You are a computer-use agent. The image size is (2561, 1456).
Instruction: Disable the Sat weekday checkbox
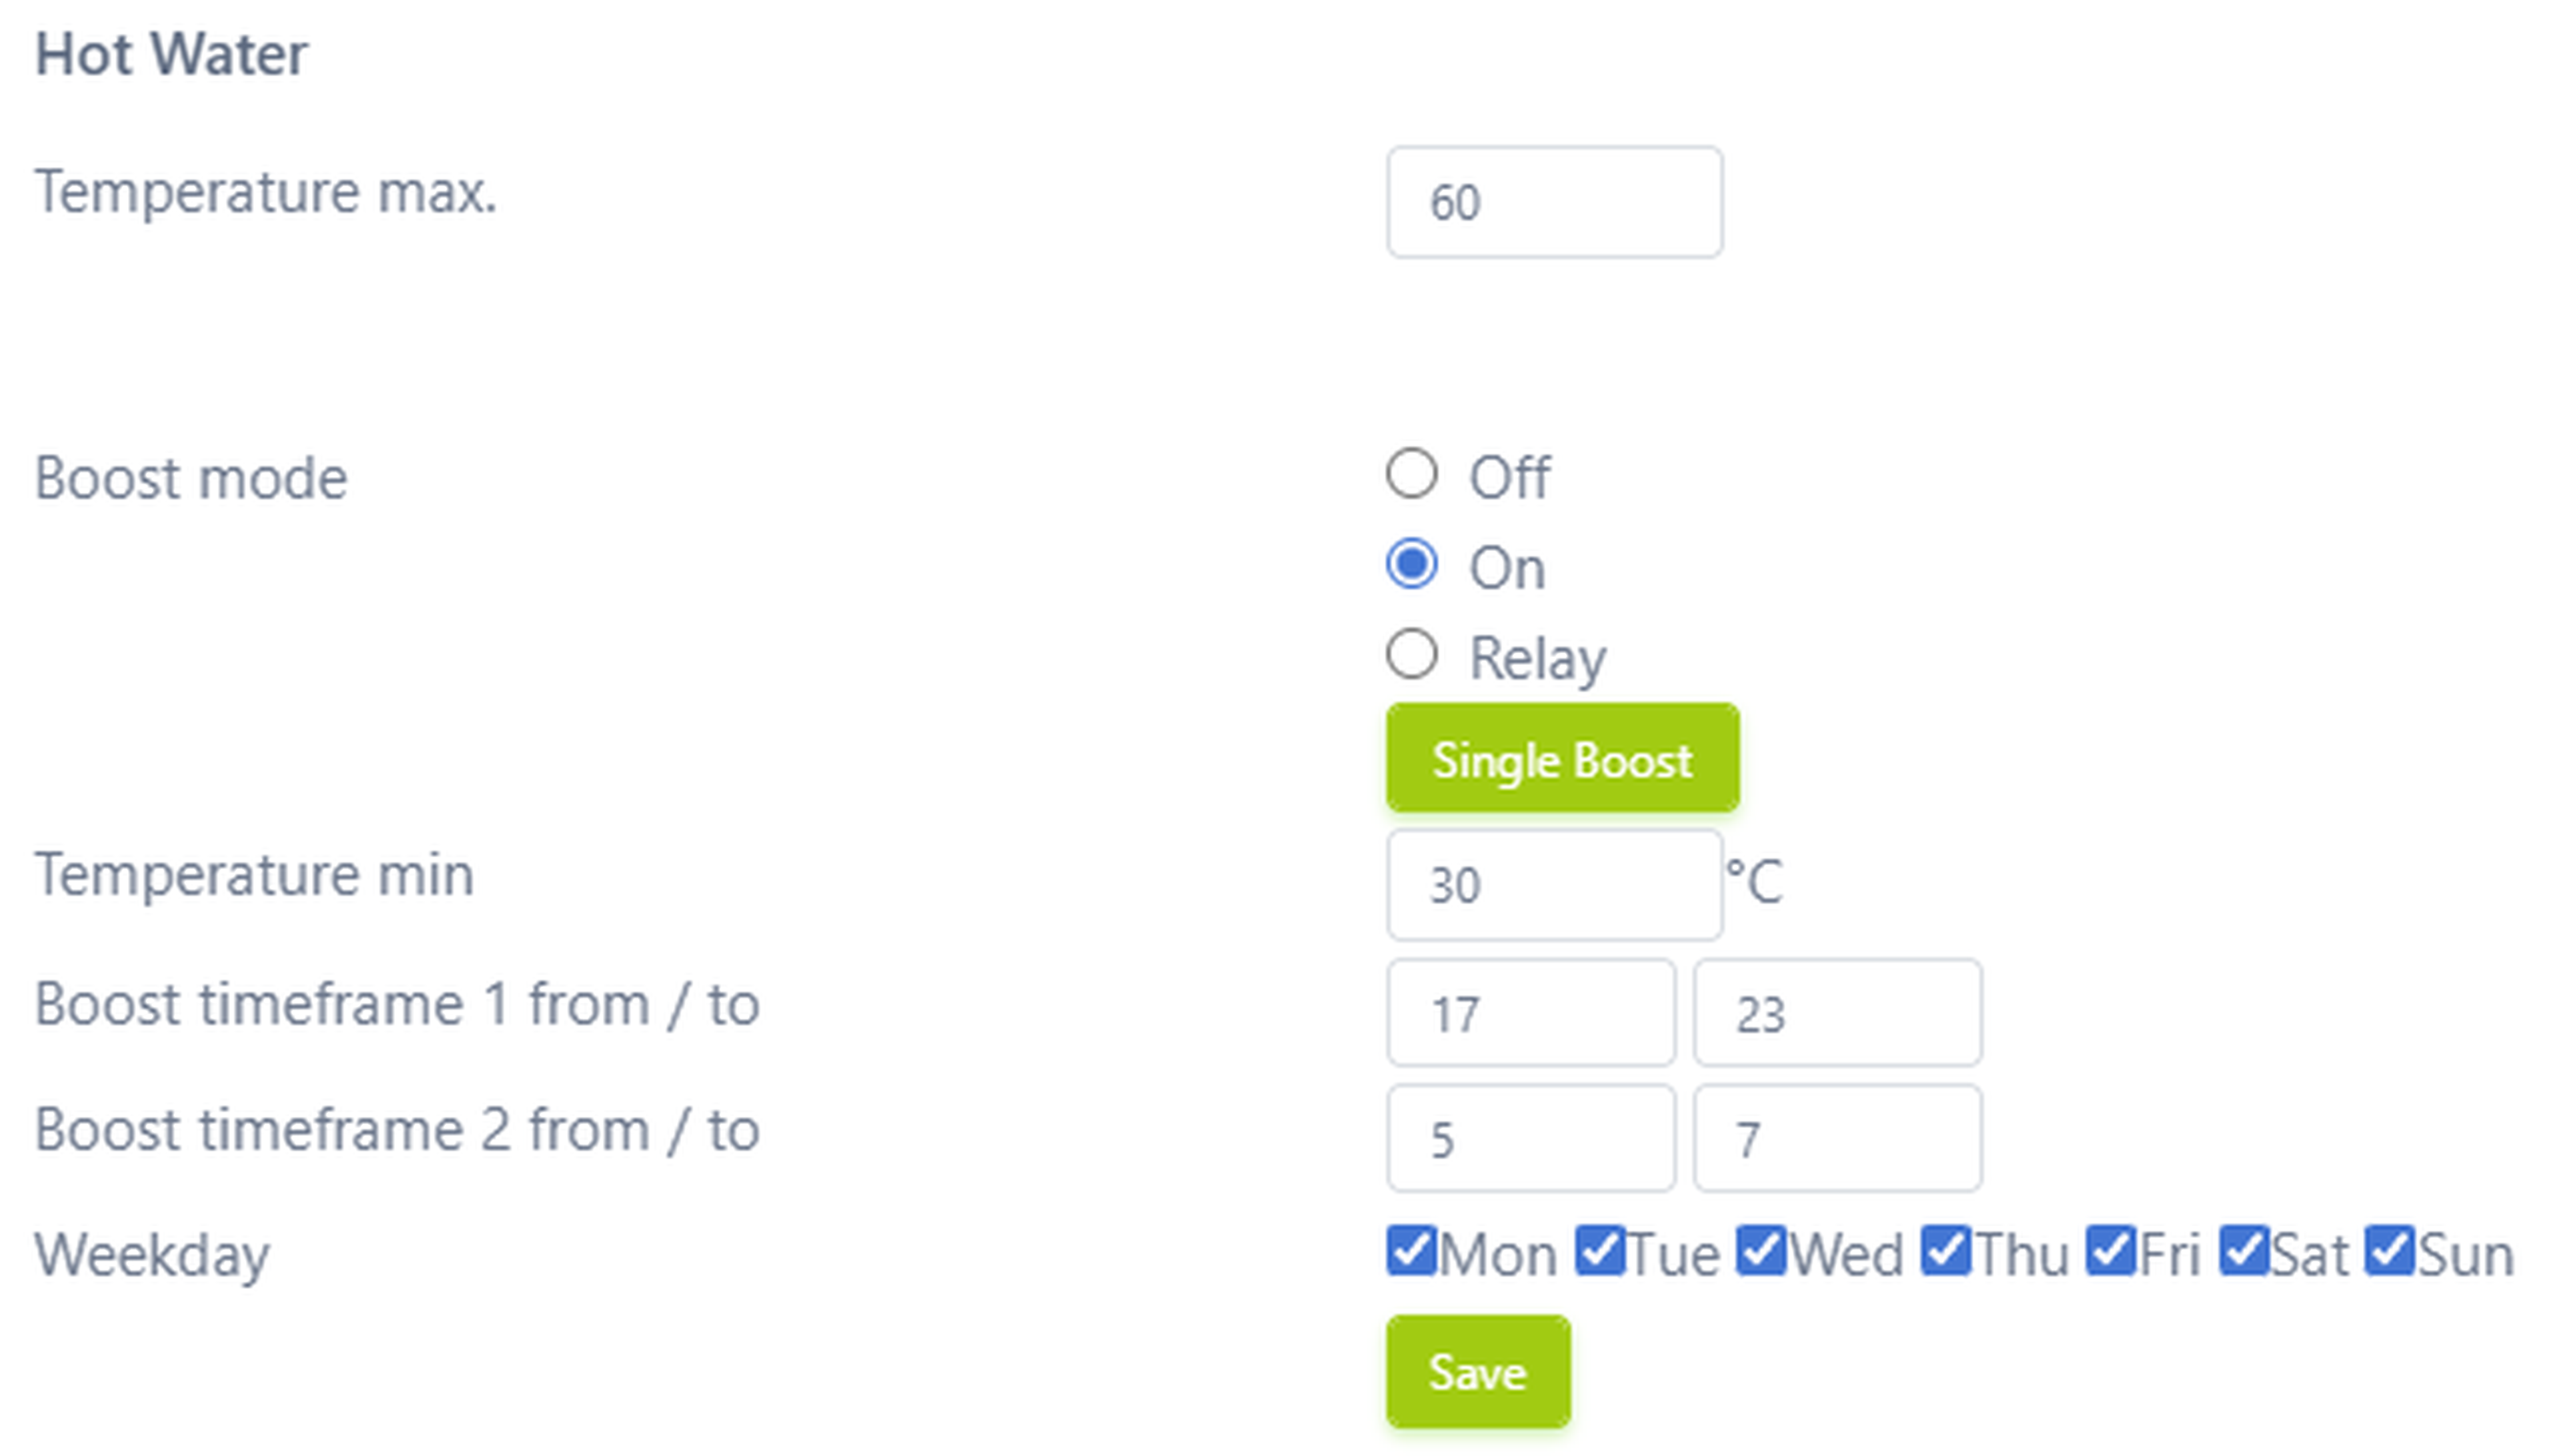coord(2243,1251)
